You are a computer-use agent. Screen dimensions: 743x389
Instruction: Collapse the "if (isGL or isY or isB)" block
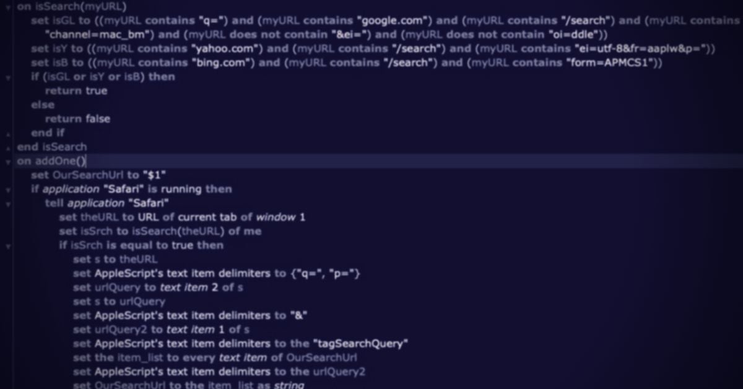[8, 77]
